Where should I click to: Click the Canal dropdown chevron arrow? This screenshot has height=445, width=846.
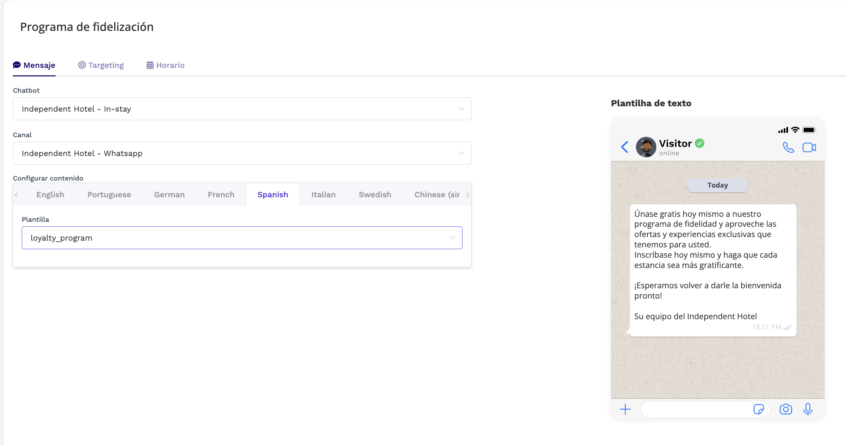(x=461, y=153)
